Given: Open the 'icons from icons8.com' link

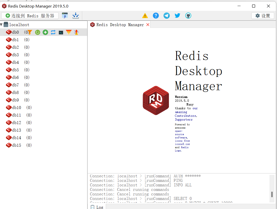Looking at the screenshot, I should tap(182, 142).
